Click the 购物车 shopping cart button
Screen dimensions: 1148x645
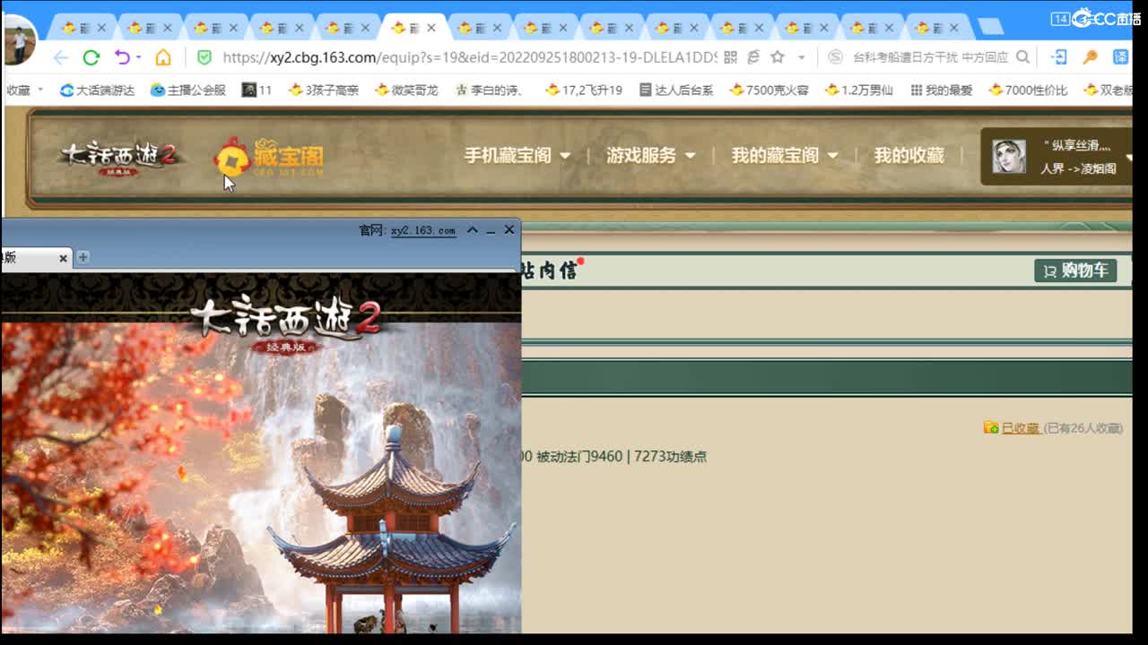click(1075, 271)
